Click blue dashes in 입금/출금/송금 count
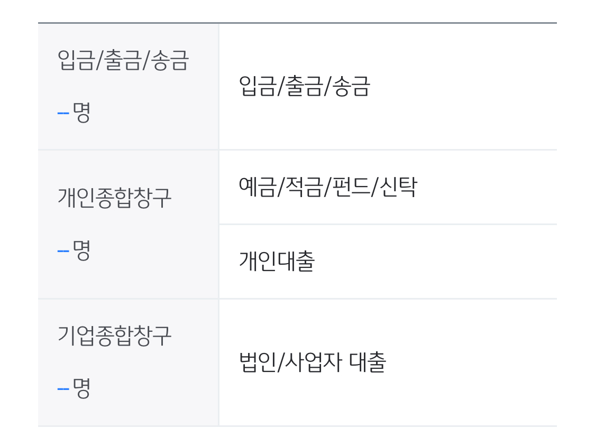This screenshot has height=447, width=595. 63,113
